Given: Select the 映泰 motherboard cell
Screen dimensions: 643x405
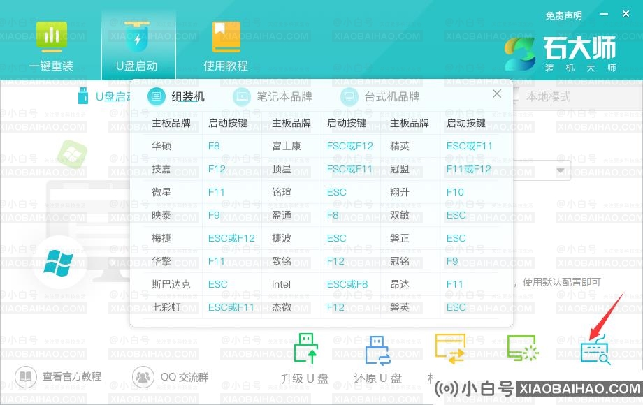Looking at the screenshot, I should (x=161, y=215).
